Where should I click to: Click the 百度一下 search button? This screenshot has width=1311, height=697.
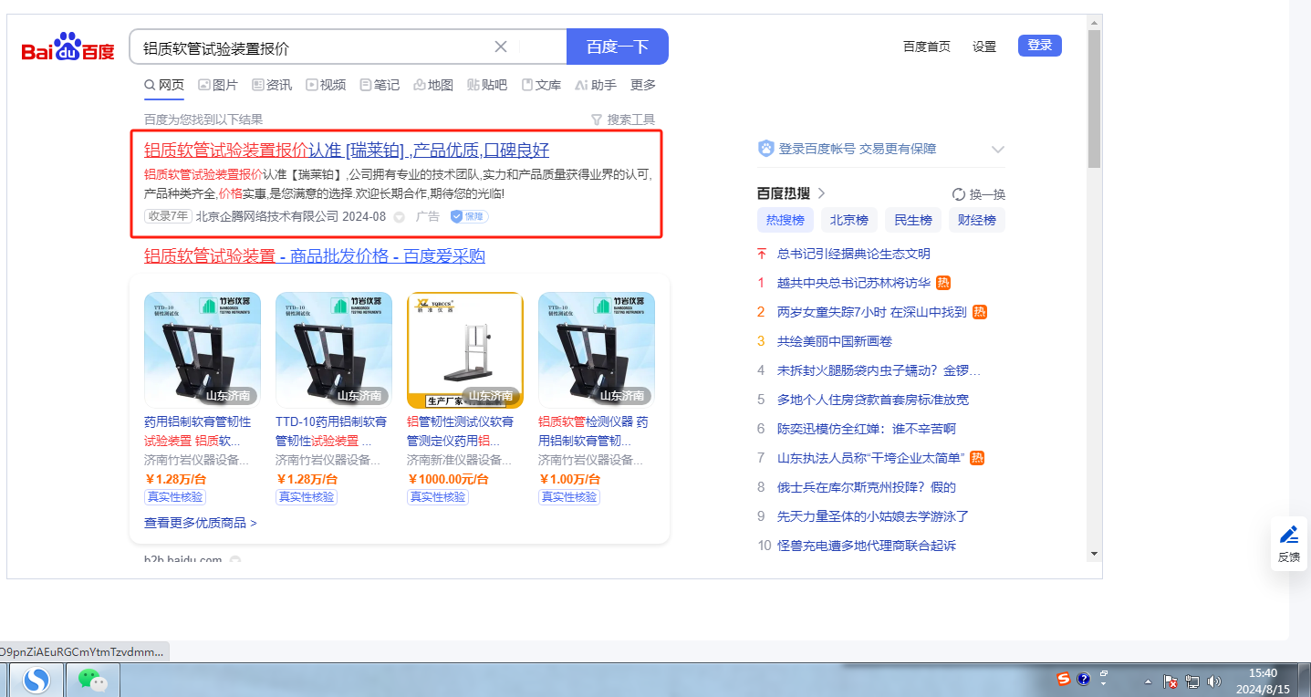tap(618, 47)
